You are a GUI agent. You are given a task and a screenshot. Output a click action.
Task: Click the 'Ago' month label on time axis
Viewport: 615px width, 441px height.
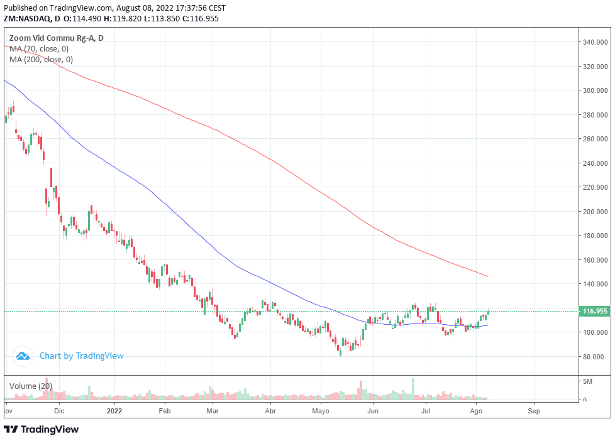click(476, 411)
